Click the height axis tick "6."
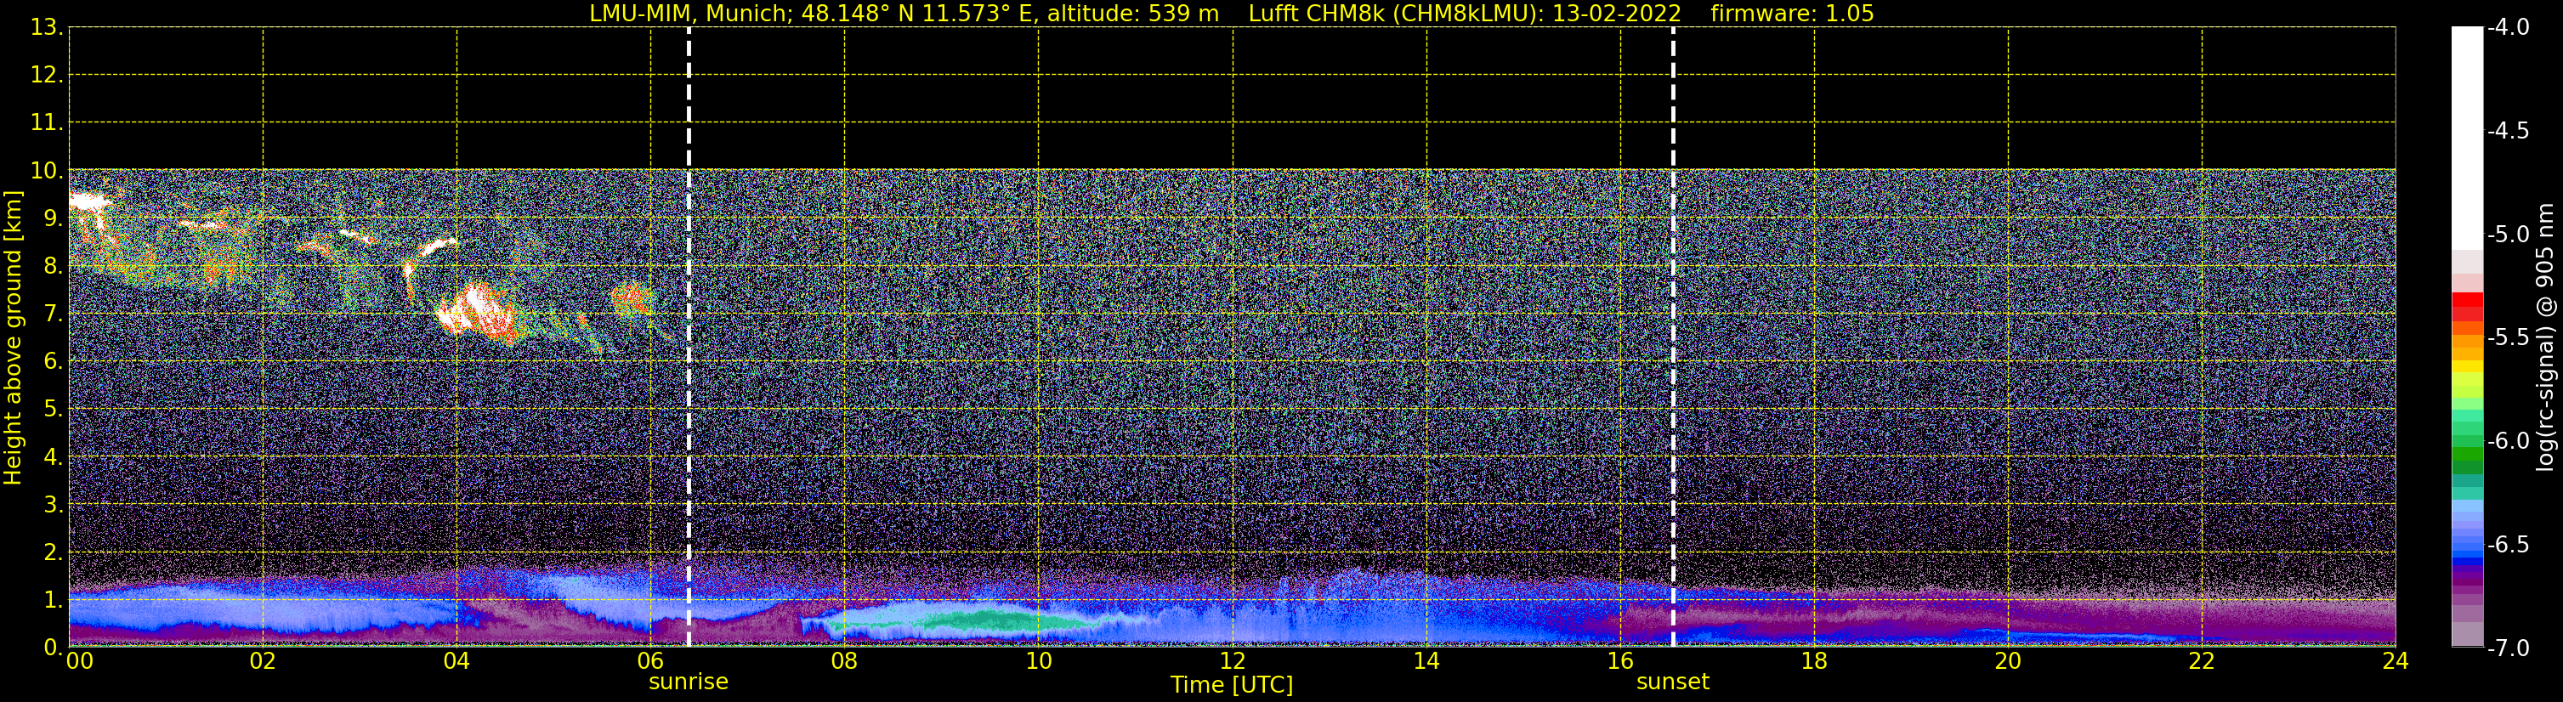This screenshot has height=702, width=2563. pos(53,362)
